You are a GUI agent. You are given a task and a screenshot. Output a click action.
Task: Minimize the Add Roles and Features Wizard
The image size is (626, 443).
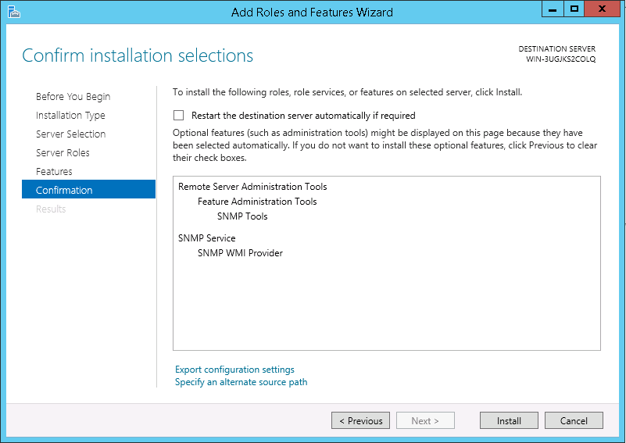tap(554, 10)
